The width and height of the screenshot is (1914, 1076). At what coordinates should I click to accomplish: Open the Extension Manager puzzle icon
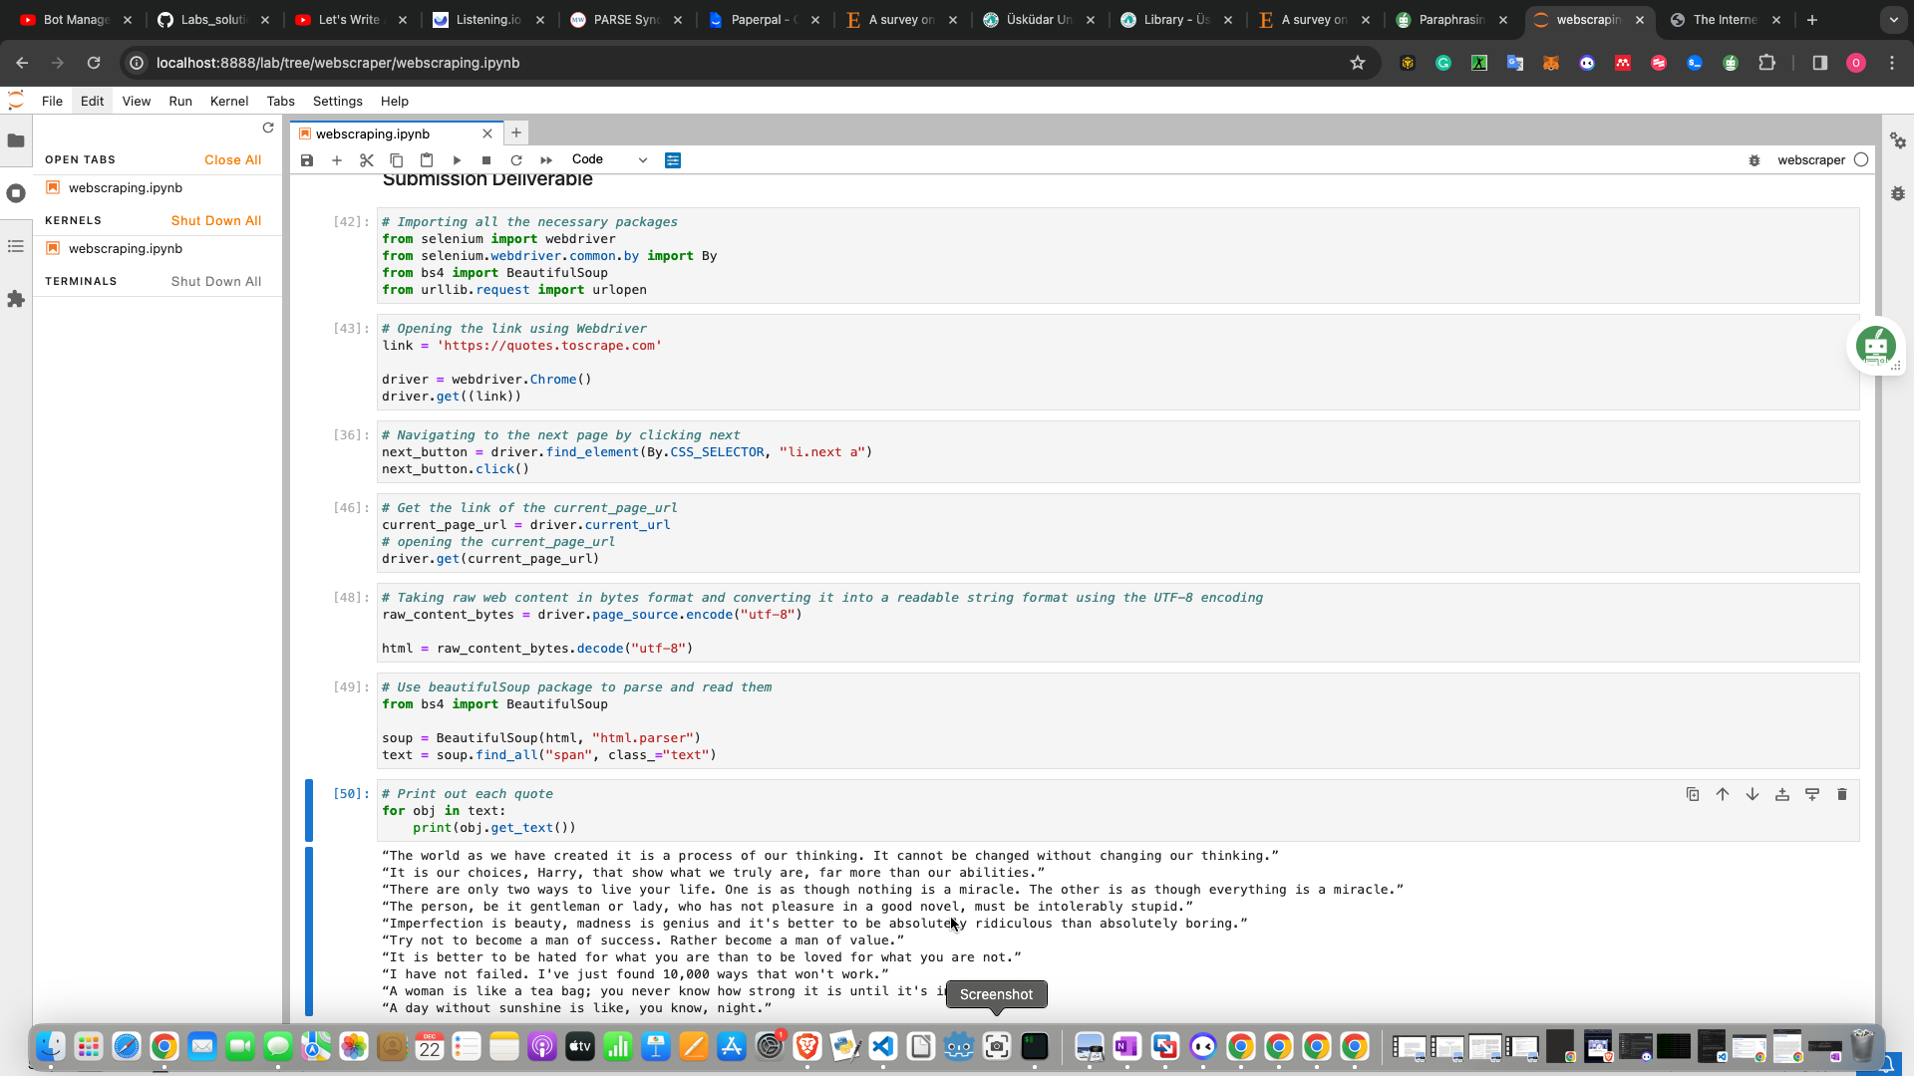[x=16, y=299]
